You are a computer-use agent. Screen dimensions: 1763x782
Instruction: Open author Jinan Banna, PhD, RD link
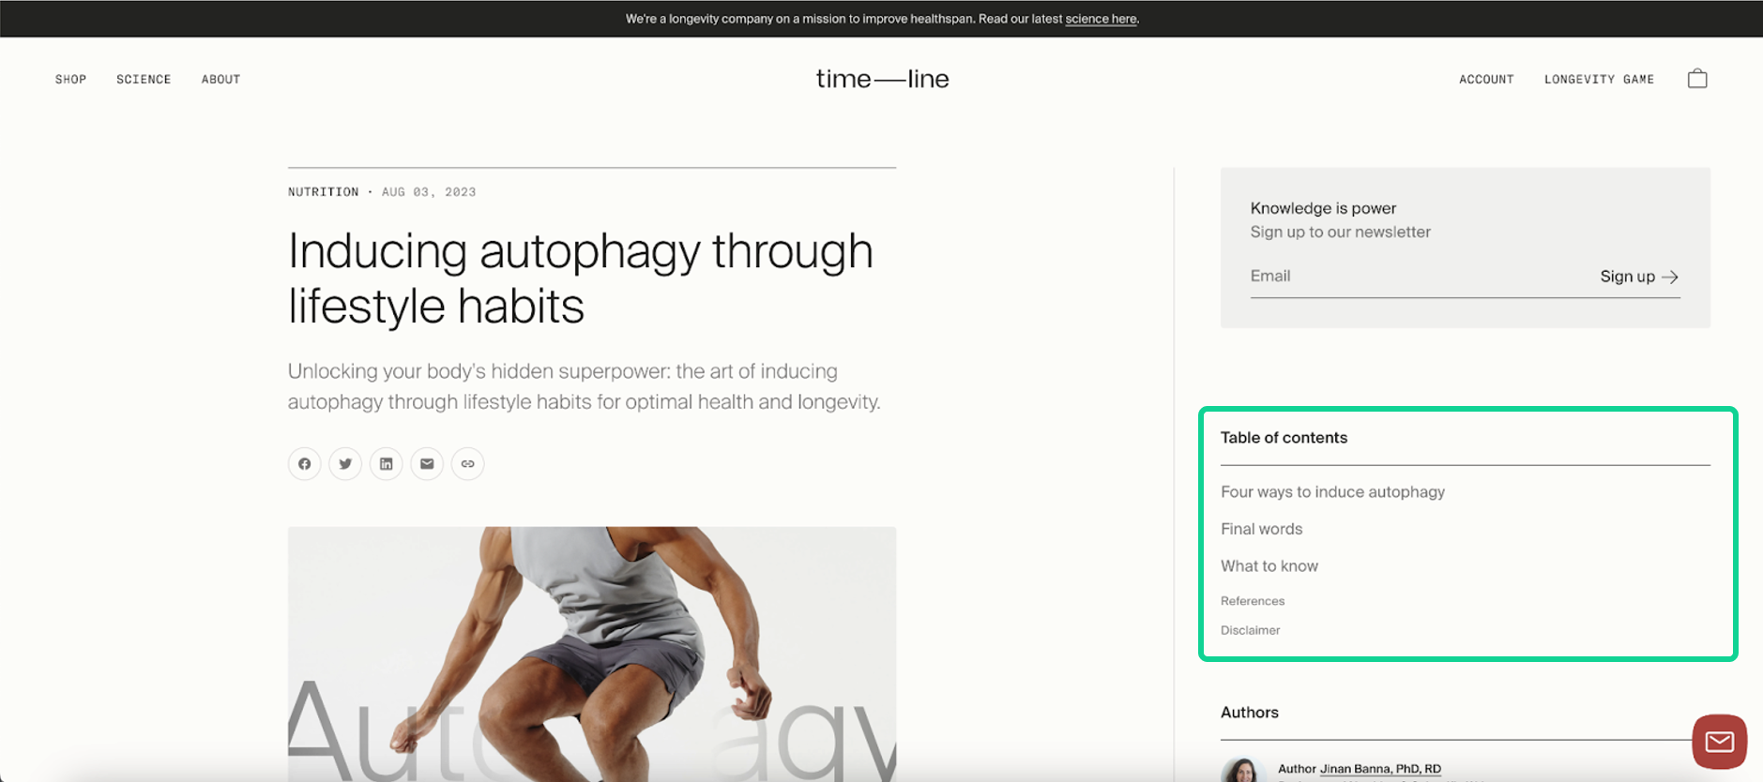1380,769
